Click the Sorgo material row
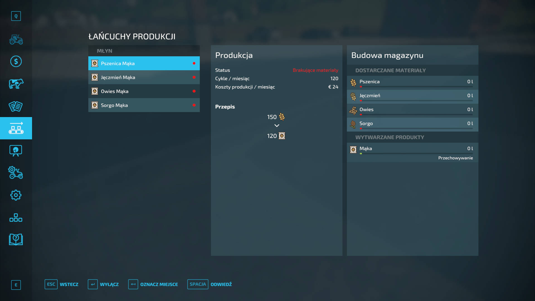535x301 pixels. tap(413, 125)
